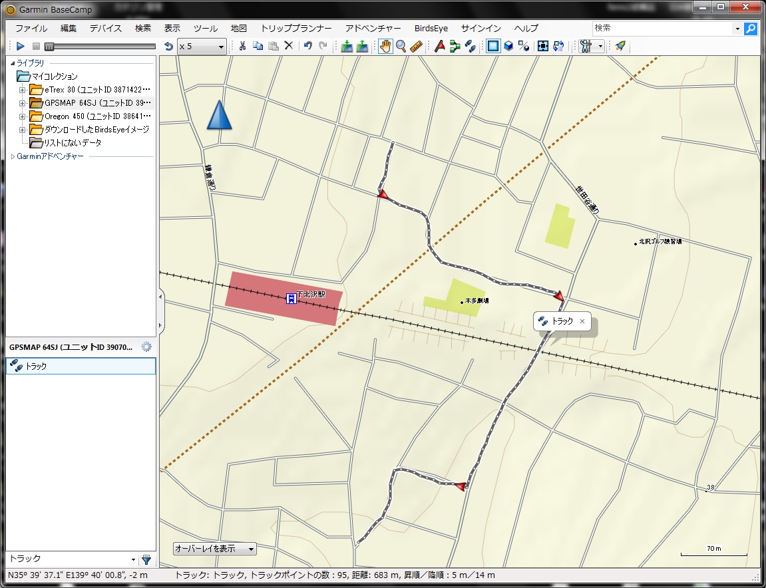Open the ツール menu
The height and width of the screenshot is (588, 766).
click(x=206, y=29)
